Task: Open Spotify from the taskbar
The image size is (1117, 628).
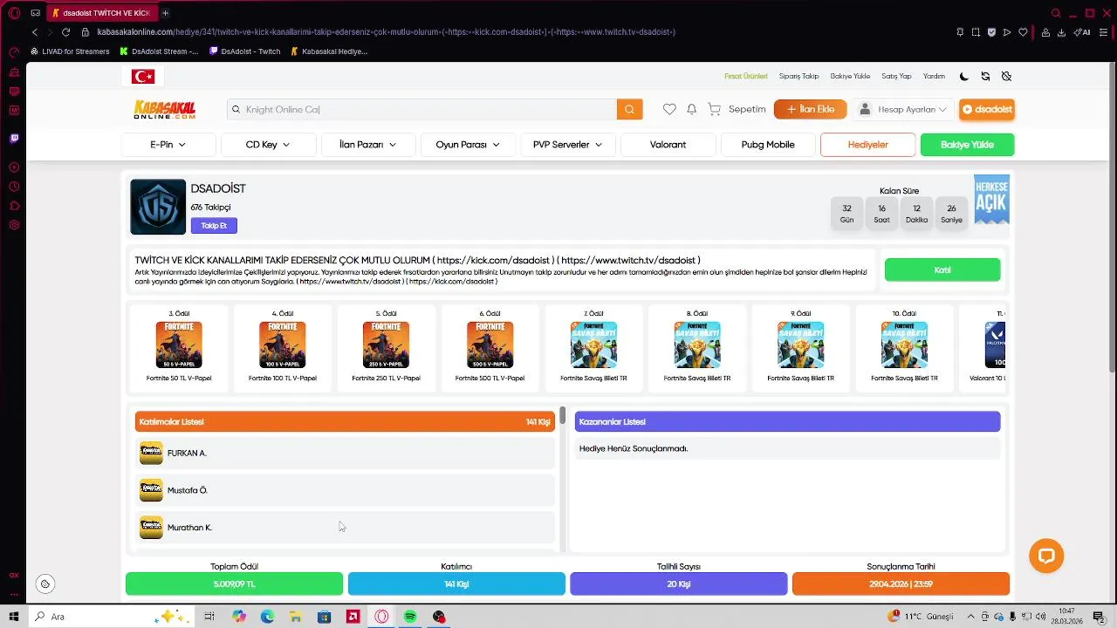Action: (x=410, y=617)
